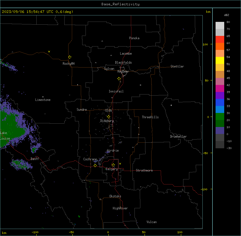241x236 pixels.
Task: Click the yellow marker above Calgary label
Action: click(113, 165)
